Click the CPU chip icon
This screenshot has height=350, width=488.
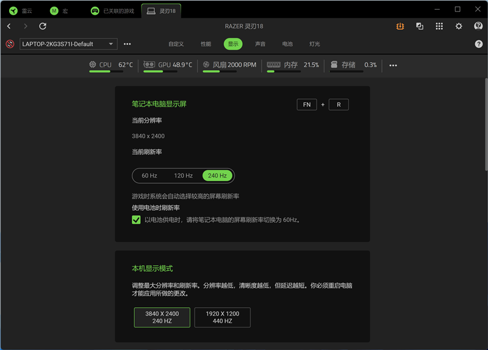93,65
